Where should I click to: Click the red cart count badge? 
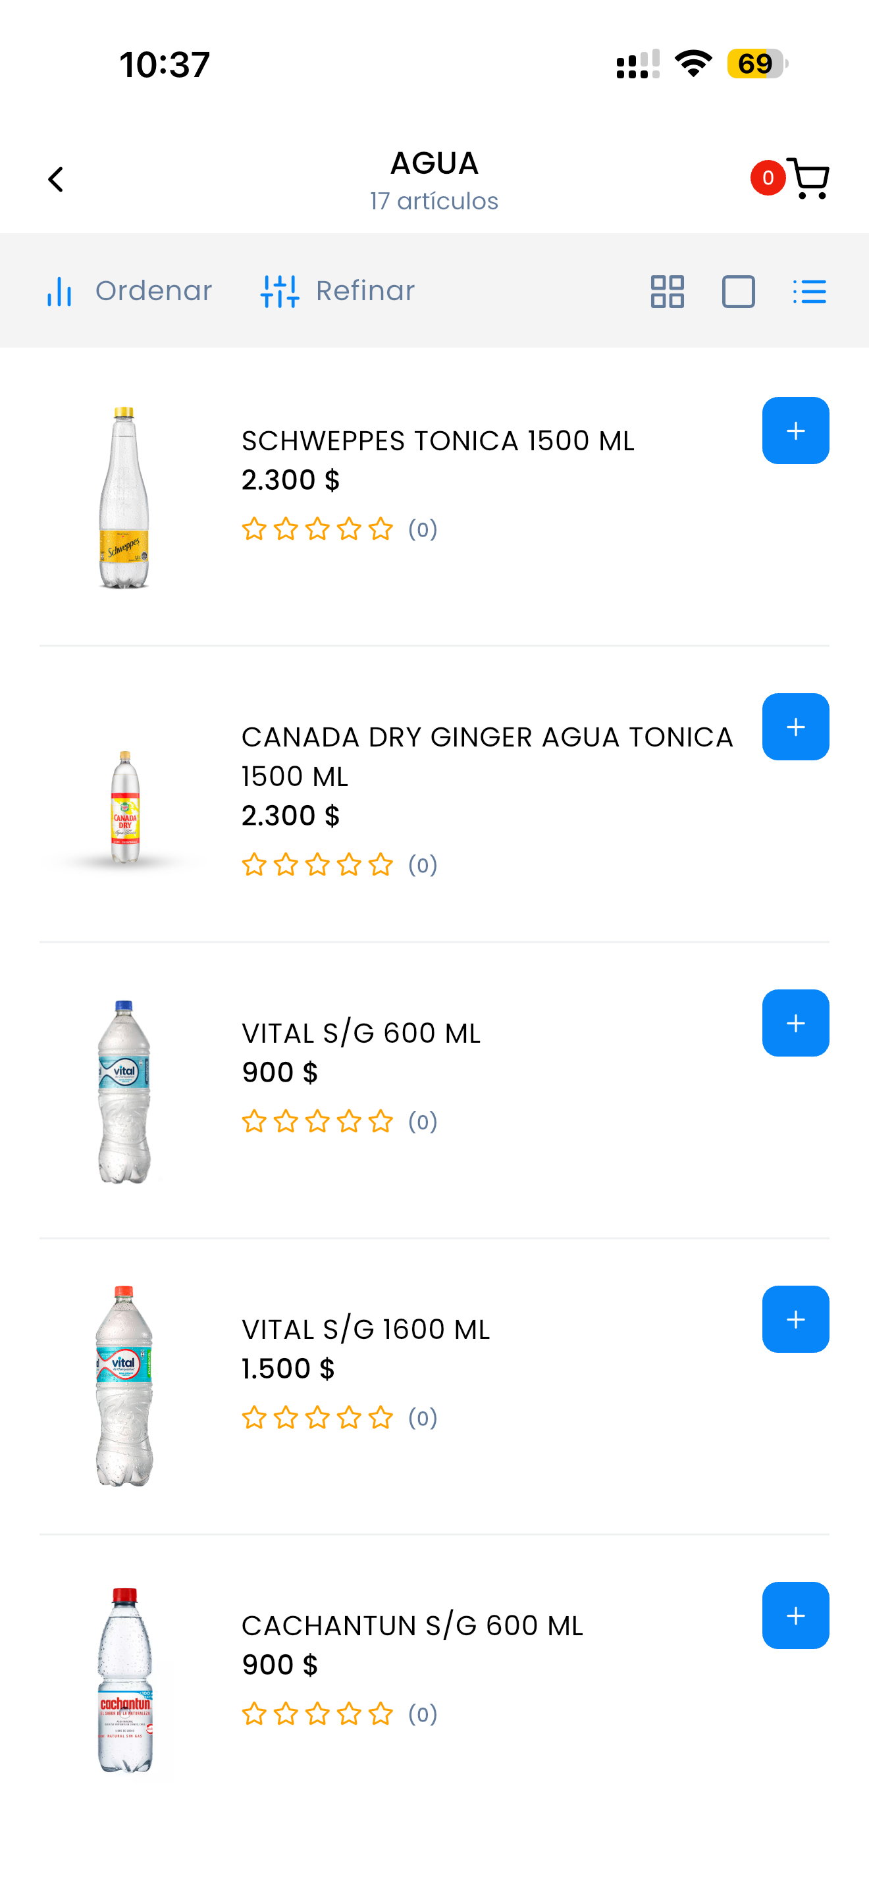[768, 178]
